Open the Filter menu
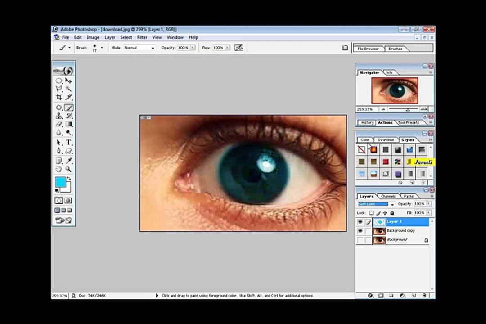The image size is (486, 324). (x=142, y=37)
